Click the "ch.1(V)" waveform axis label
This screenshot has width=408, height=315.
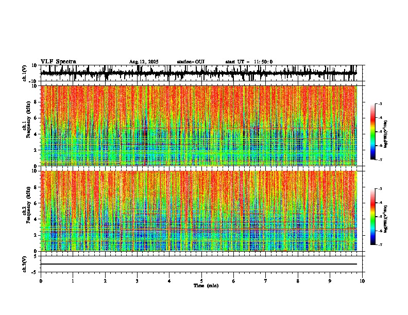[x=24, y=73]
